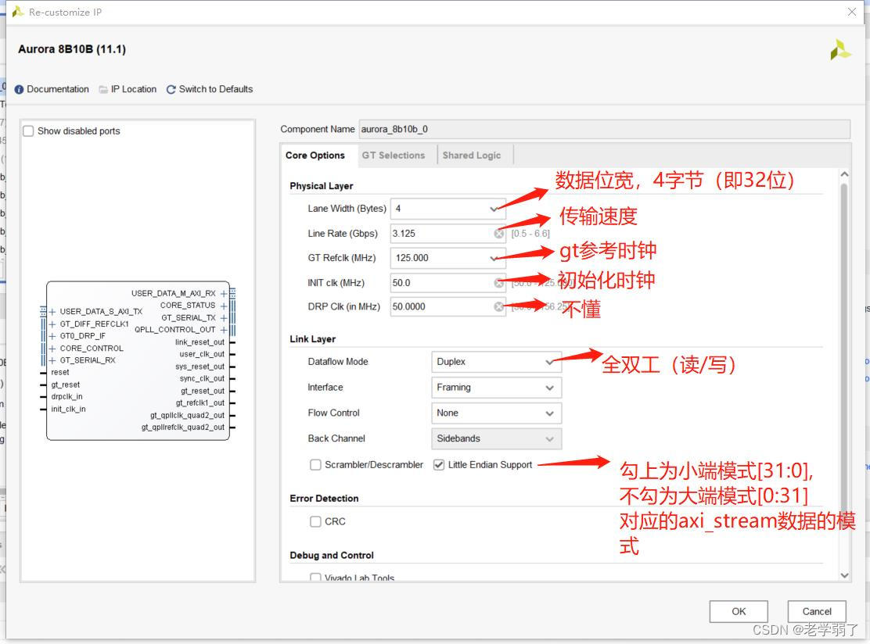Click Switch to Defaults
Image resolution: width=870 pixels, height=644 pixels.
[216, 89]
